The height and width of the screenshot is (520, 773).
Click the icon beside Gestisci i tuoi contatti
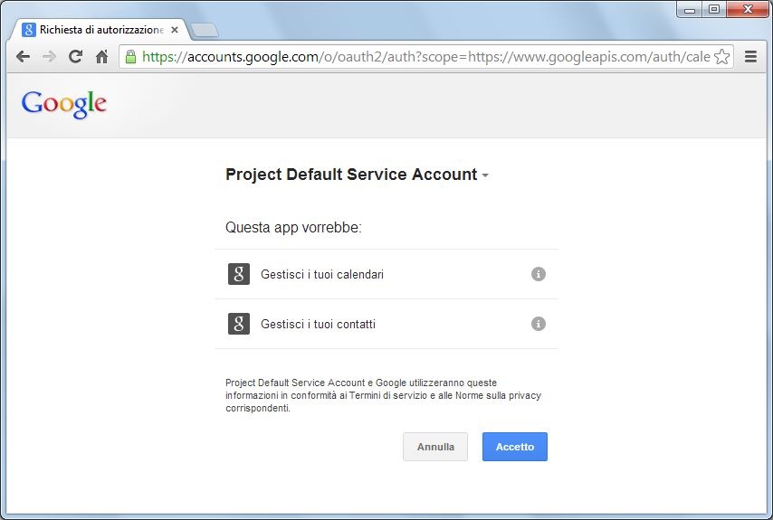pyautogui.click(x=239, y=324)
